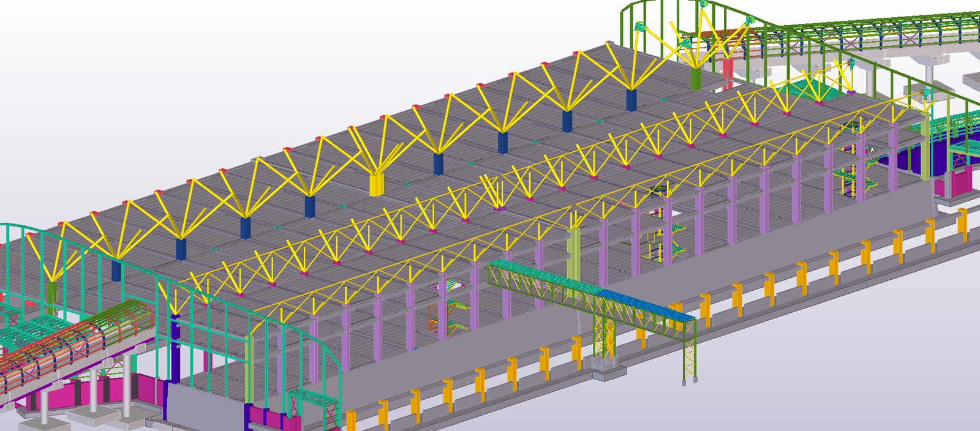
Task: Pick the concrete footing under the footbridge tower
Action: pos(605,372)
